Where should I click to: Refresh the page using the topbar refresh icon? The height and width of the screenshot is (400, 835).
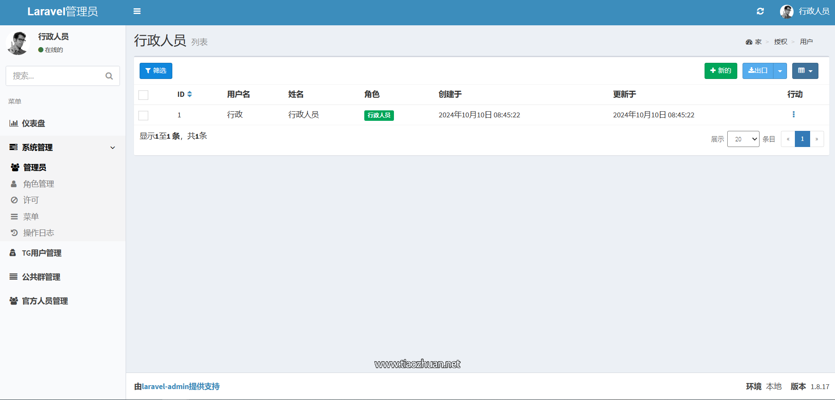pyautogui.click(x=760, y=11)
